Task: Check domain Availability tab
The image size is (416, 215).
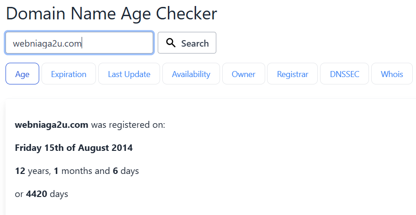Action: click(191, 74)
